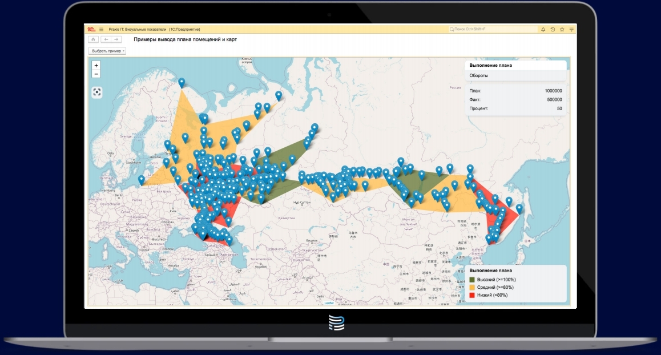Click the 'План:' value 1000000
Image resolution: width=661 pixels, height=355 pixels.
[x=553, y=91]
